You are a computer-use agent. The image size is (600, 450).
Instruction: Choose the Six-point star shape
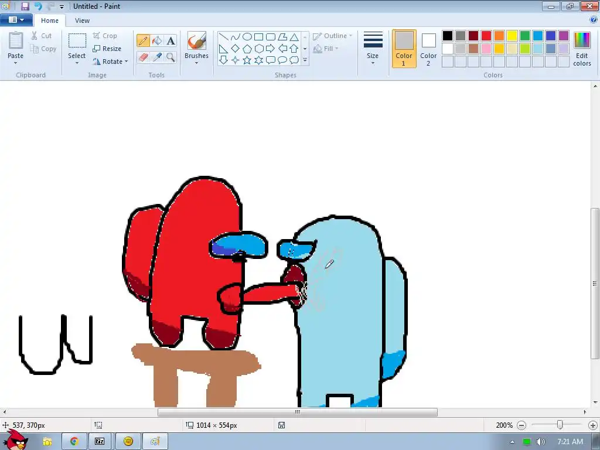click(258, 60)
